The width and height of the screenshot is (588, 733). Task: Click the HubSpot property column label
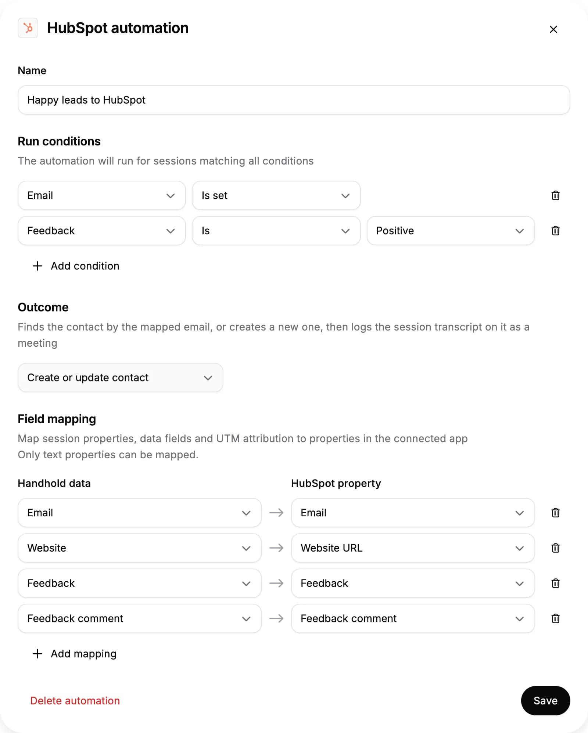tap(336, 483)
